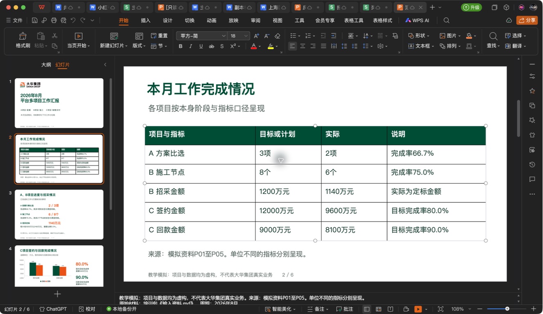Toggle Bold formatting
Image resolution: width=543 pixels, height=314 pixels.
point(180,46)
